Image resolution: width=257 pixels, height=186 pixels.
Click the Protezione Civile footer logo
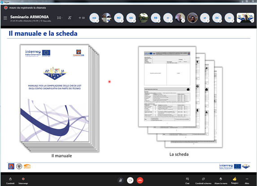tap(11, 166)
